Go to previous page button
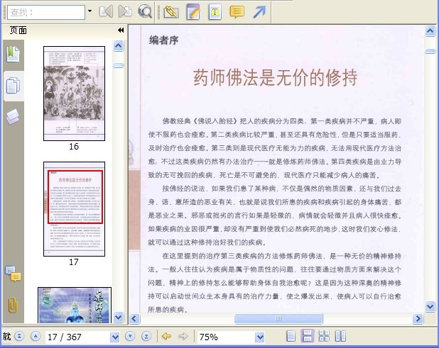 click(36, 336)
